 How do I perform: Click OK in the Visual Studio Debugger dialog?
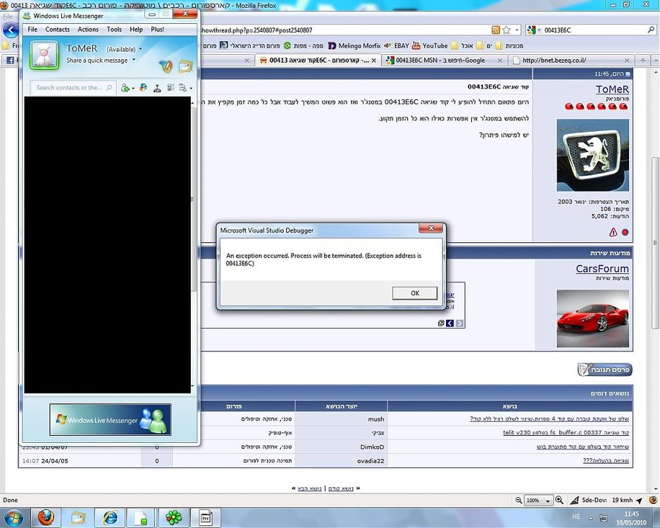tap(415, 294)
